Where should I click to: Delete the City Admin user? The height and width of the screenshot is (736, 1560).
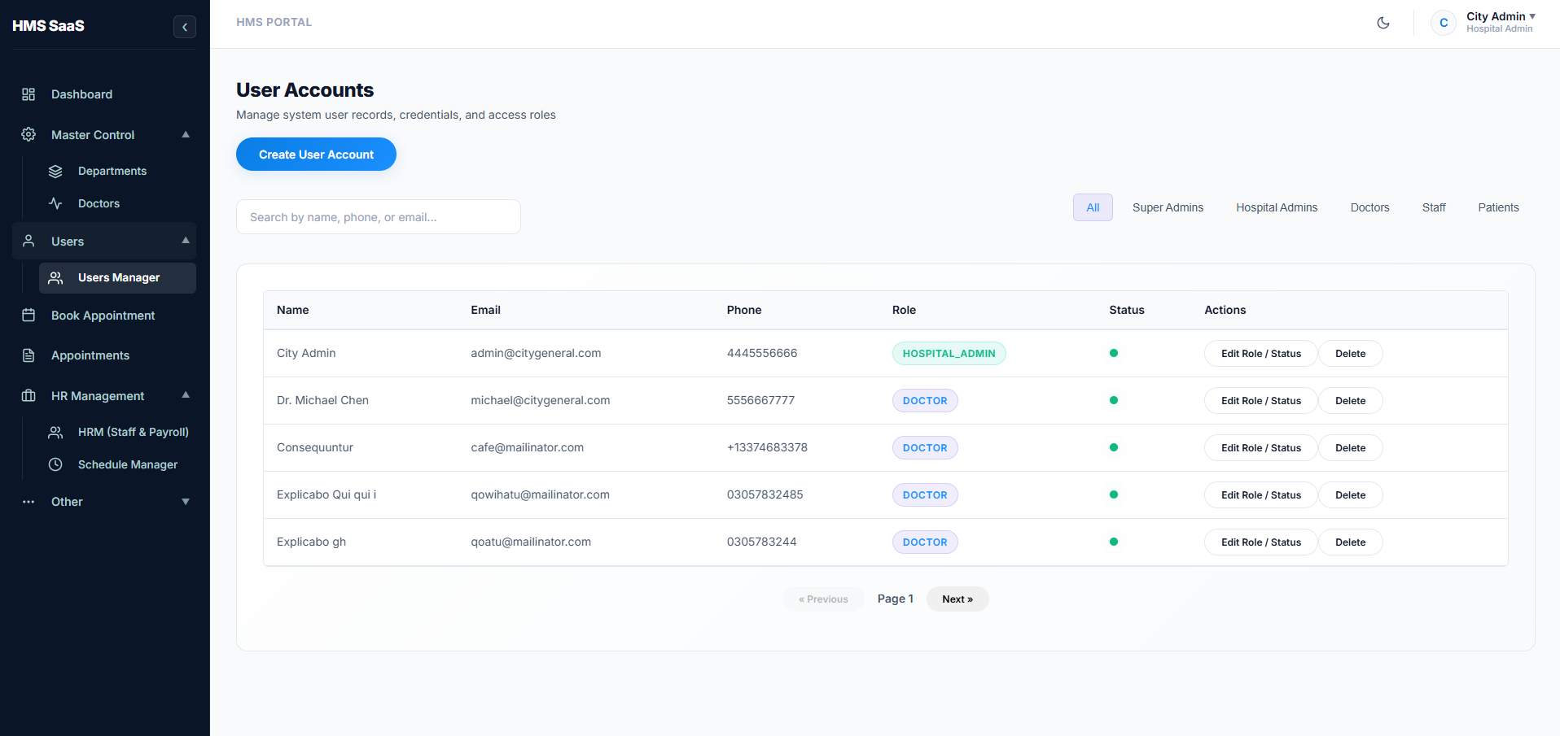[1350, 354]
